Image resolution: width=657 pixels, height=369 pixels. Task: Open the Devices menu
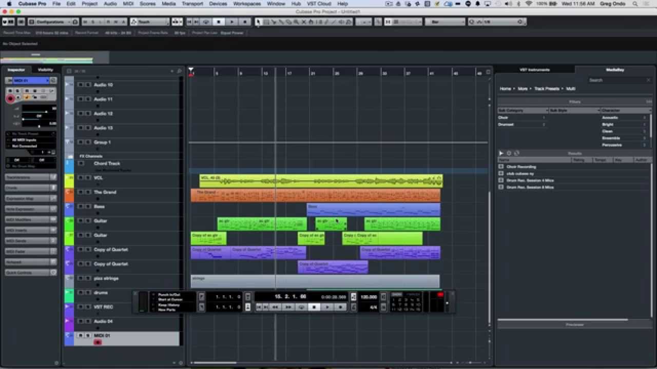pos(218,4)
